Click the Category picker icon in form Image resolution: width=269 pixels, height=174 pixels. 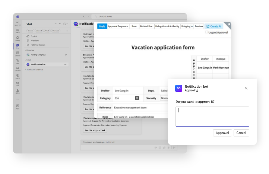137,98
